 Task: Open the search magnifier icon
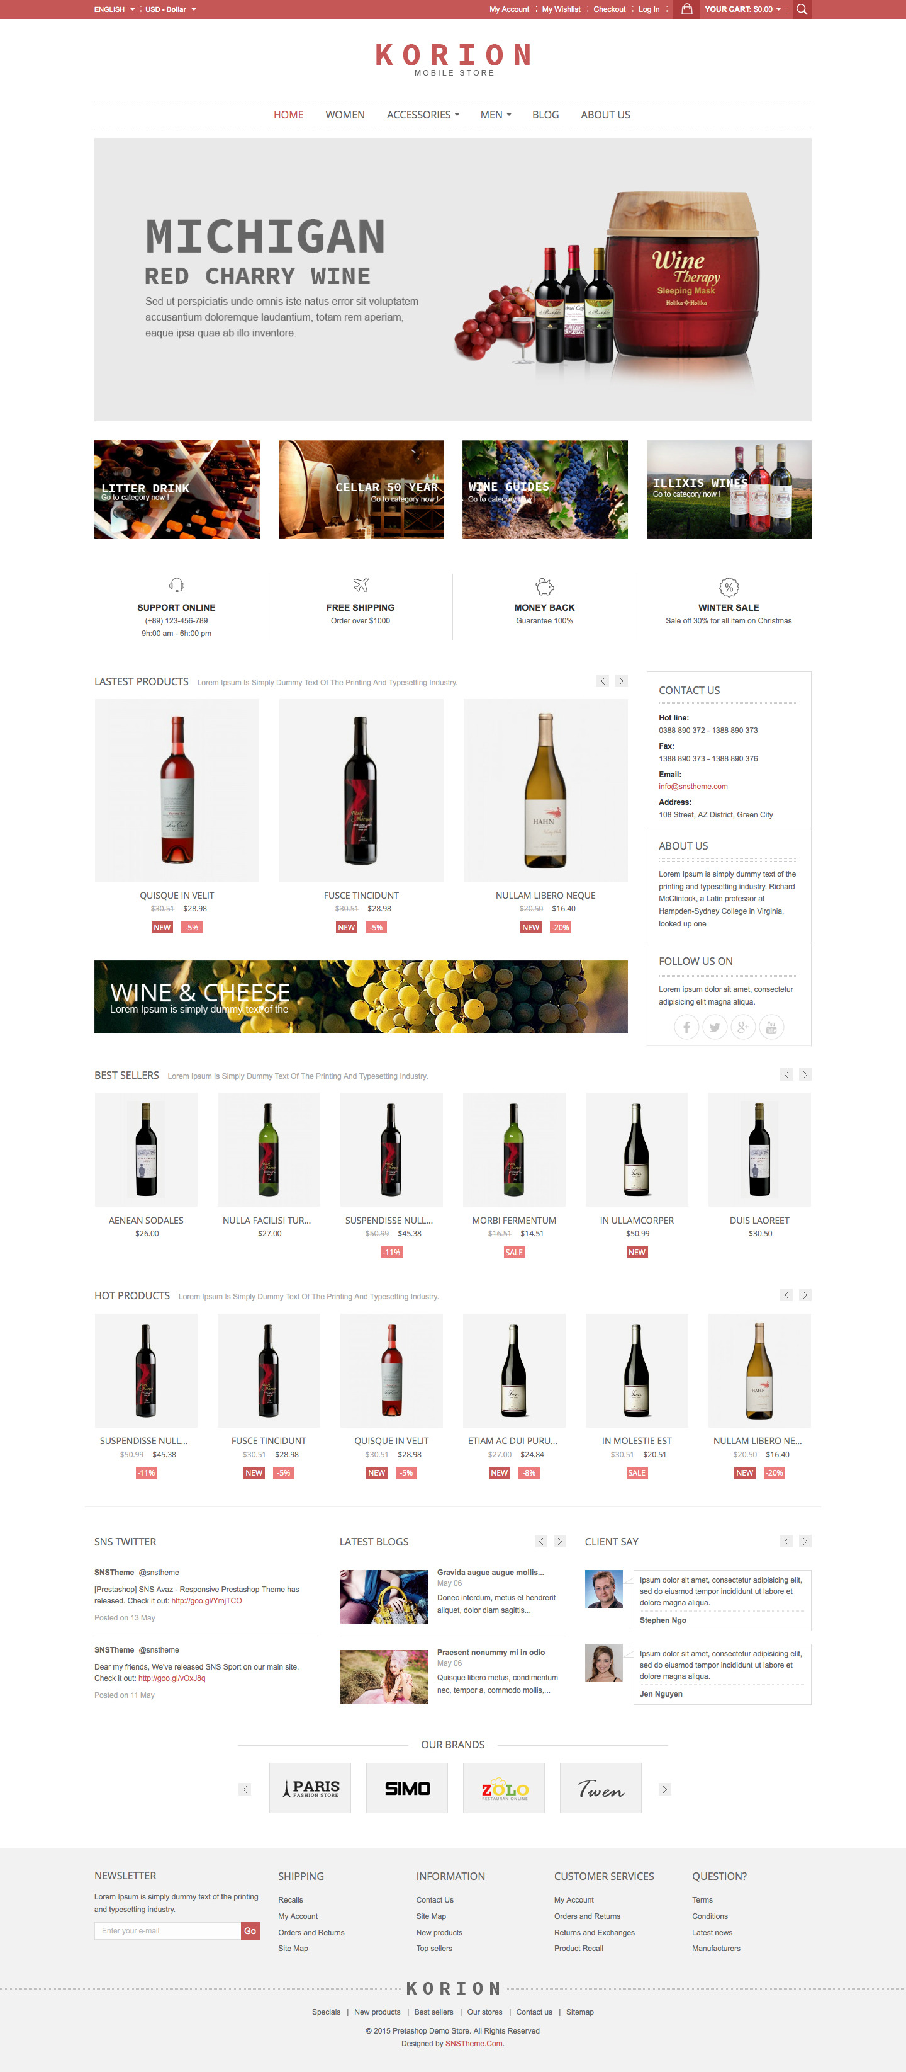[x=802, y=9]
